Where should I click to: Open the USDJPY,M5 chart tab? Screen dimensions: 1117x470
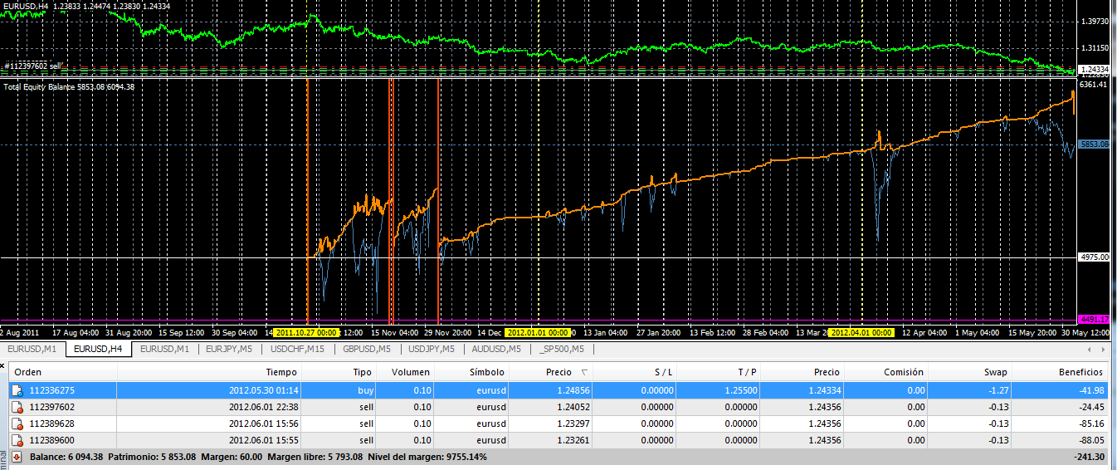432,349
